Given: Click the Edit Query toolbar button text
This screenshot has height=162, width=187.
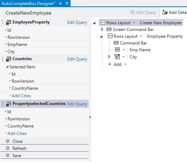Looking at the screenshot, I should coord(146,12).
